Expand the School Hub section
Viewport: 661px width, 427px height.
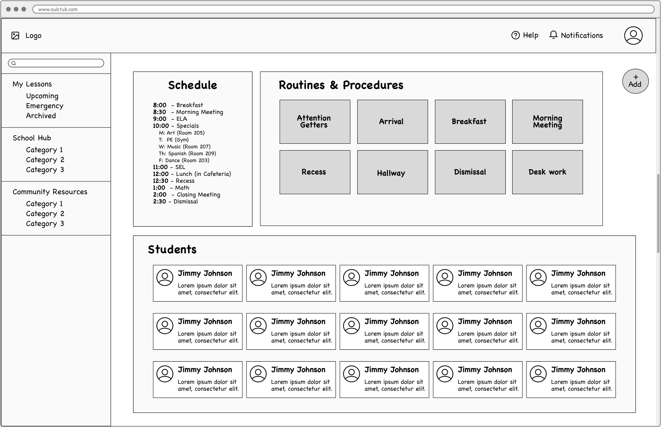[x=32, y=138]
